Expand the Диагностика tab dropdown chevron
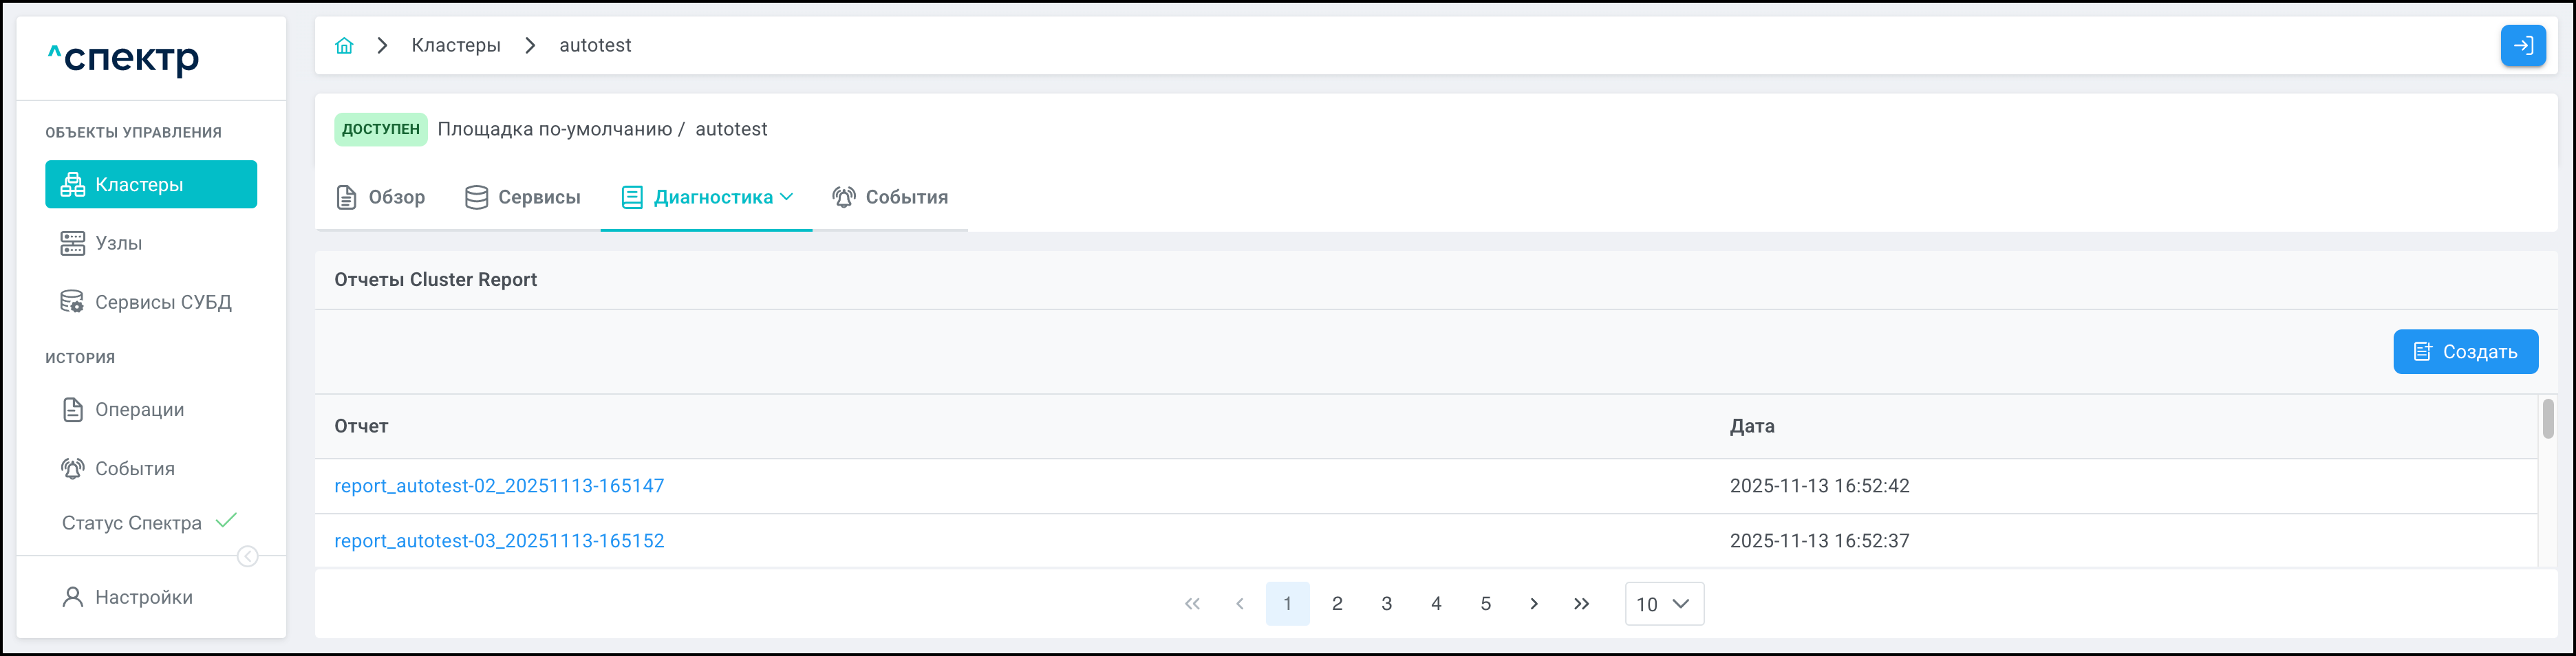This screenshot has width=2576, height=656. (x=787, y=197)
